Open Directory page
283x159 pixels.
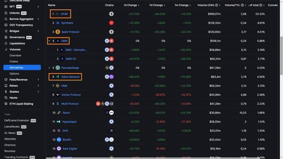(x=10, y=145)
